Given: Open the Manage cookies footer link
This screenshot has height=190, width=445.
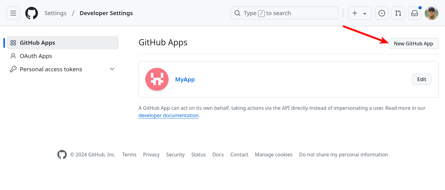Looking at the screenshot, I should pyautogui.click(x=273, y=155).
